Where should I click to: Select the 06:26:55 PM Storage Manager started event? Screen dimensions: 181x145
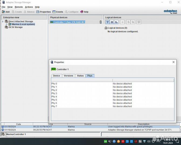pyautogui.click(x=90, y=130)
